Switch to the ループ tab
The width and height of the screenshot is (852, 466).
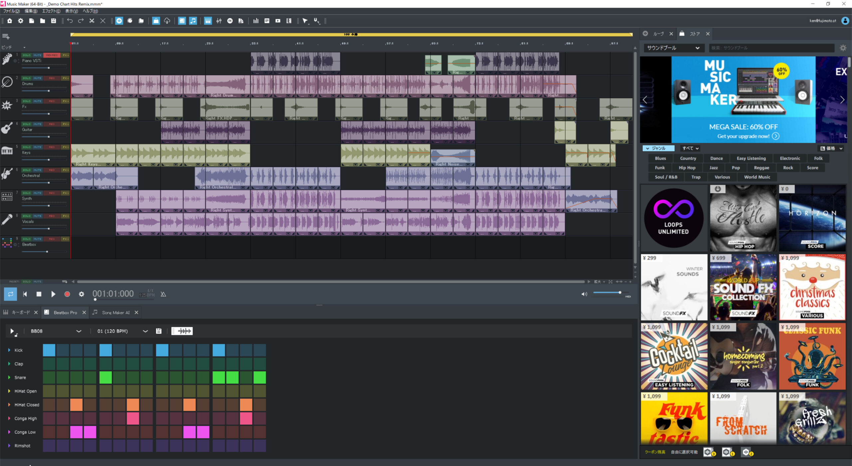point(658,34)
